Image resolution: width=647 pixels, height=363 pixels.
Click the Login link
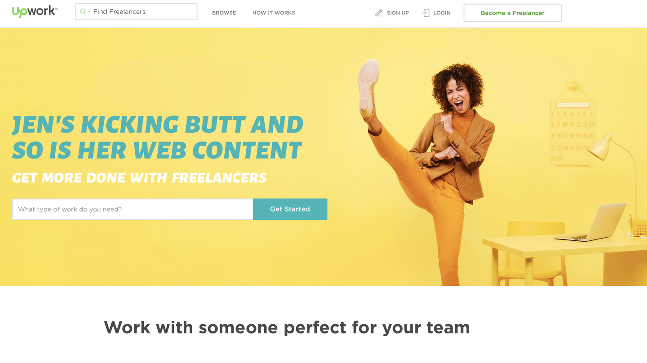point(442,13)
